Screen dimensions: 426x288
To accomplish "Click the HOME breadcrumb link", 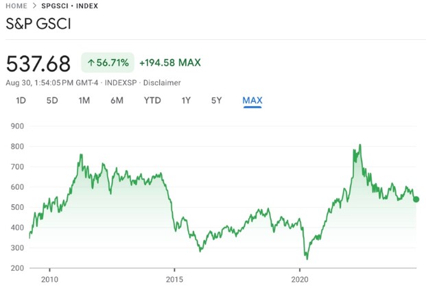I will [x=16, y=6].
